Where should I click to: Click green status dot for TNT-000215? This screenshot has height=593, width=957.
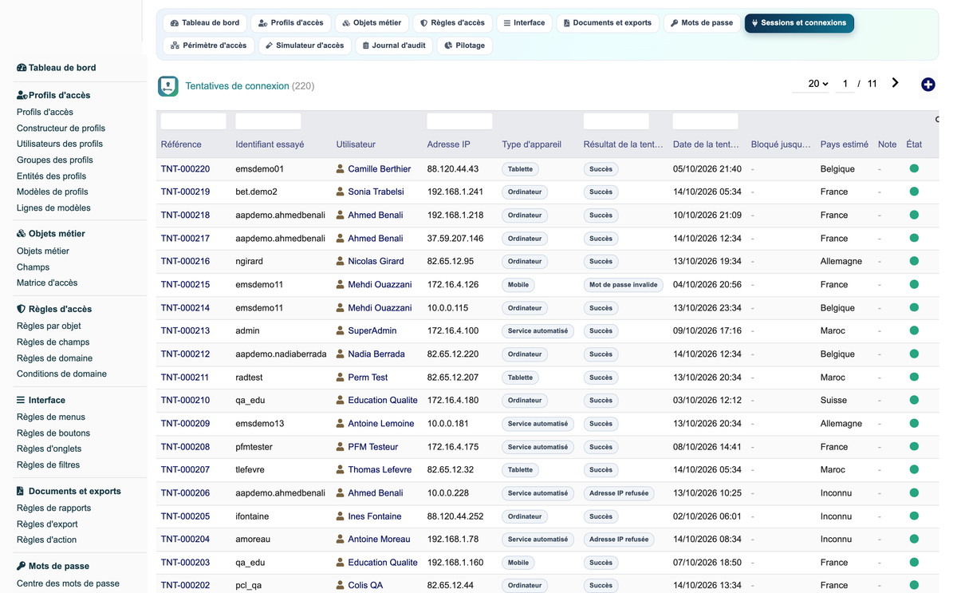pos(914,284)
